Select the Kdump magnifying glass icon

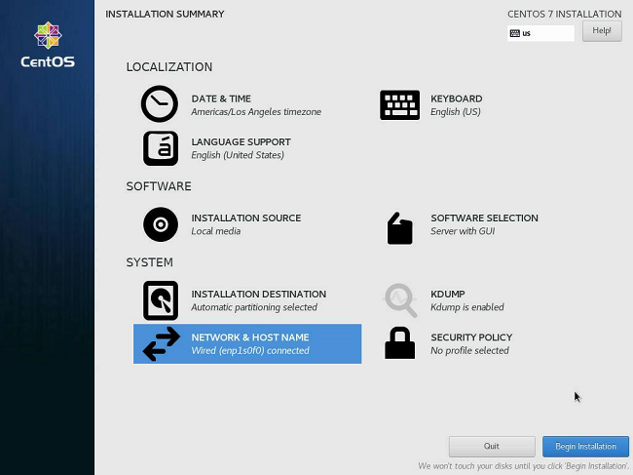400,300
